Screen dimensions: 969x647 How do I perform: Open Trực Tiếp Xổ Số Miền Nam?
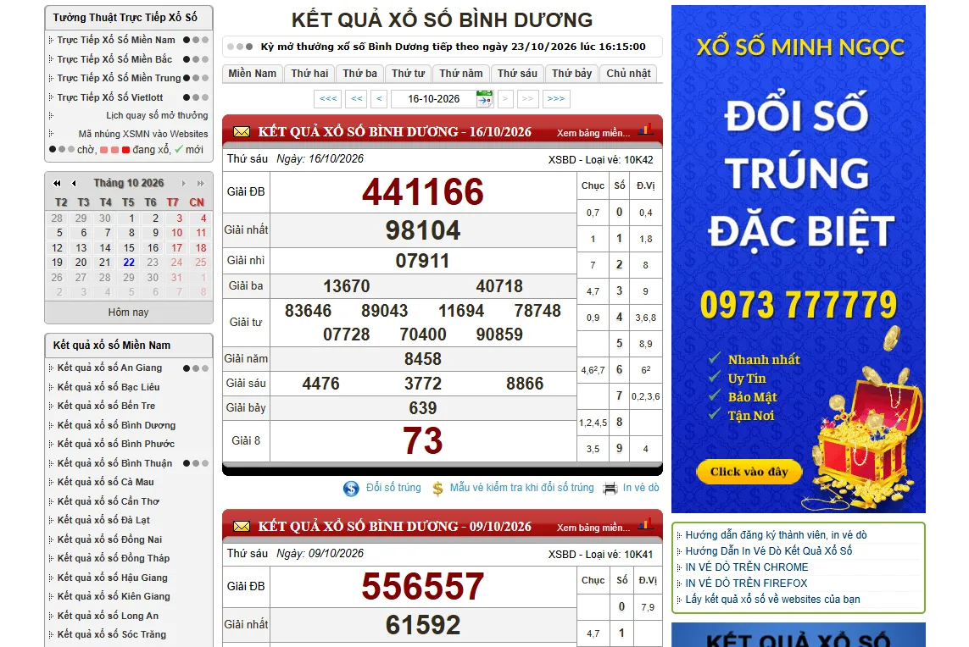click(116, 40)
